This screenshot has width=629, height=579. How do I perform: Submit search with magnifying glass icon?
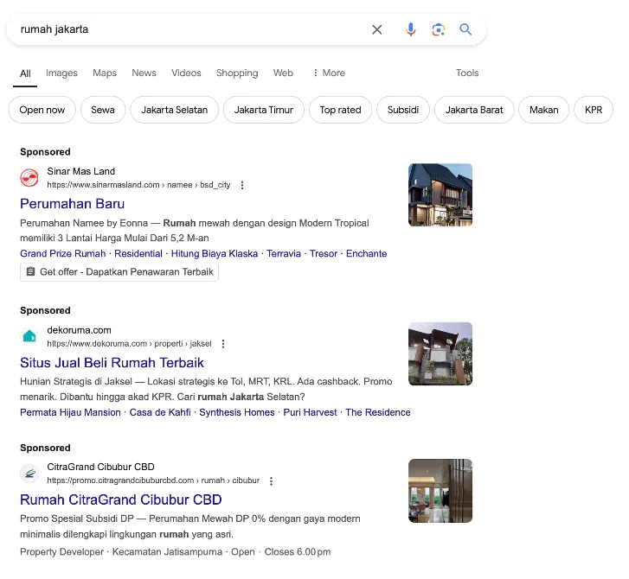tap(465, 29)
